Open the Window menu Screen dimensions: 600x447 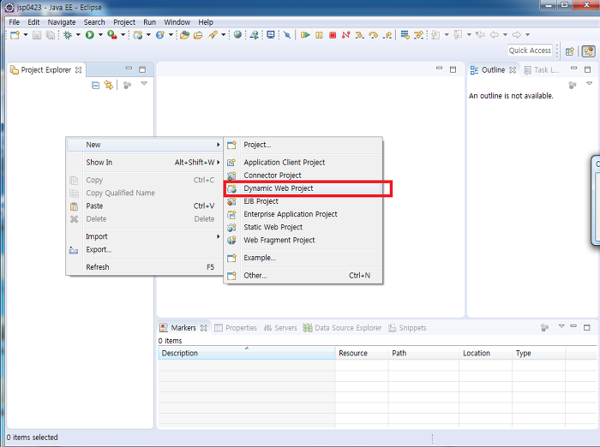(177, 22)
